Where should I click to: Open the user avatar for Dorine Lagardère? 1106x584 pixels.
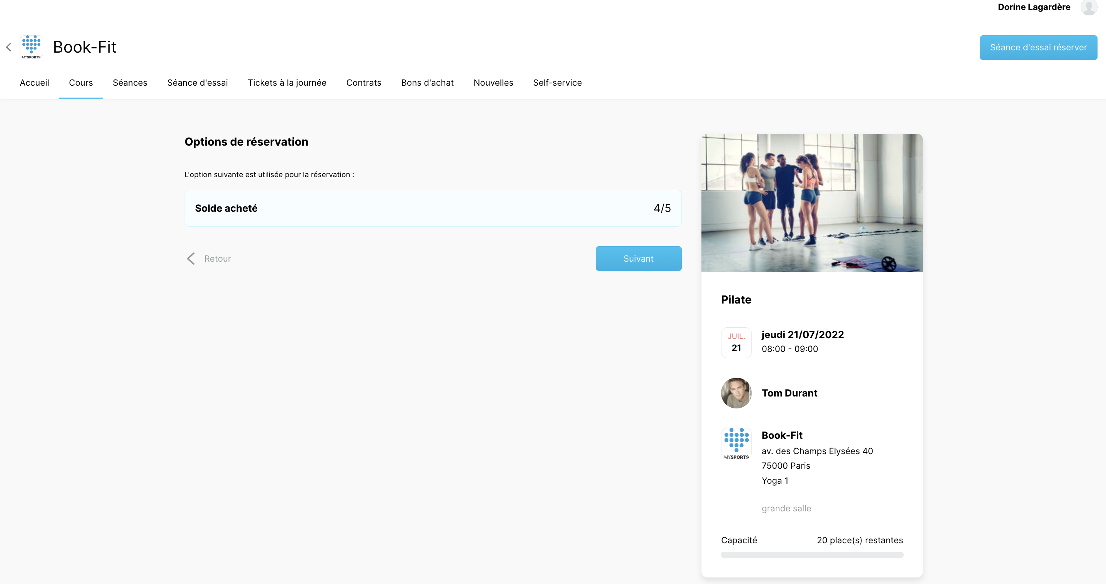tap(1089, 7)
